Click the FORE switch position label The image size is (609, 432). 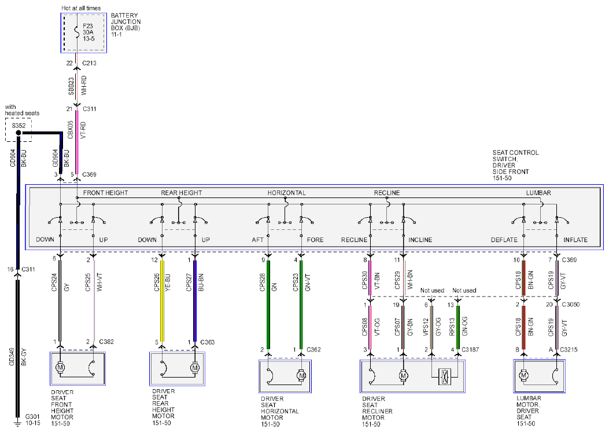tap(315, 240)
